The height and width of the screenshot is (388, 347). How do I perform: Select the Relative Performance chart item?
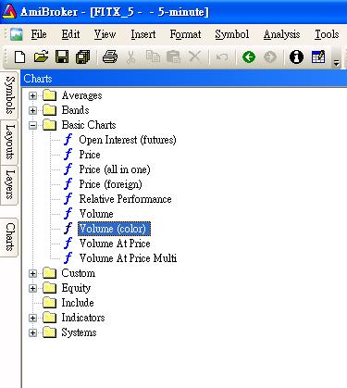tap(125, 199)
